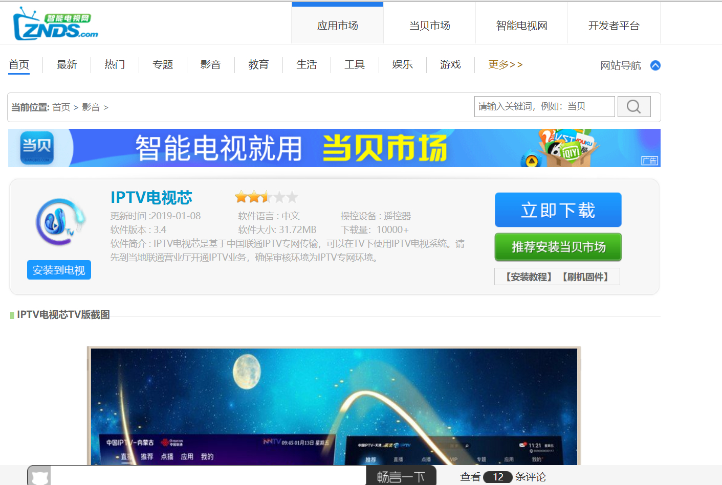Click the star rating of IPTV电视芯

click(266, 197)
